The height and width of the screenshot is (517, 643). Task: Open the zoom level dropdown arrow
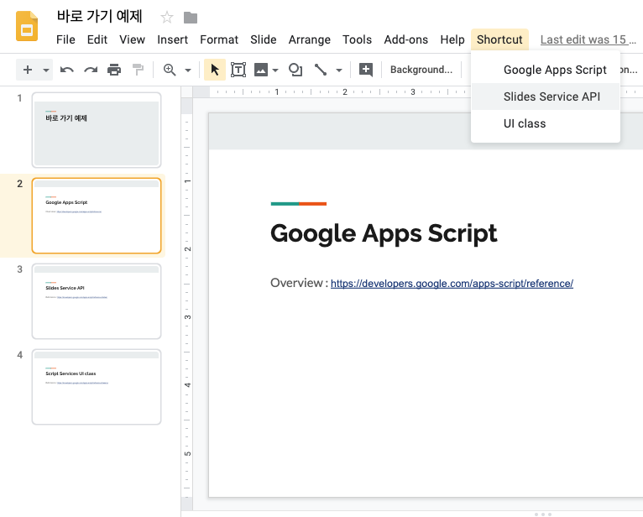tap(188, 70)
